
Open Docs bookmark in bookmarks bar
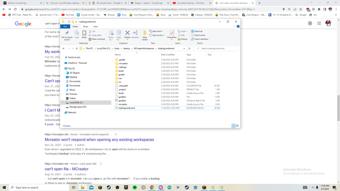point(122,15)
